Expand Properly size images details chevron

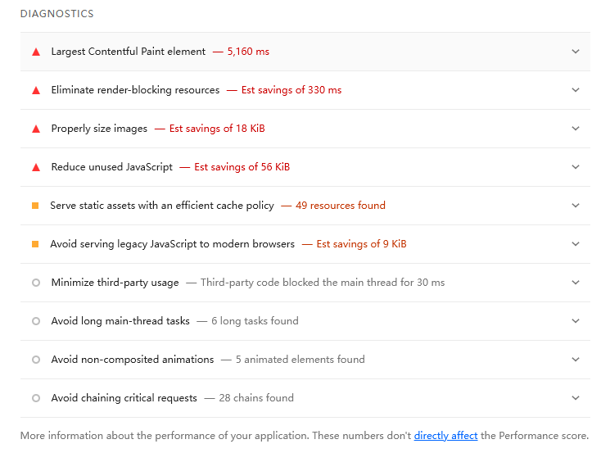point(576,129)
